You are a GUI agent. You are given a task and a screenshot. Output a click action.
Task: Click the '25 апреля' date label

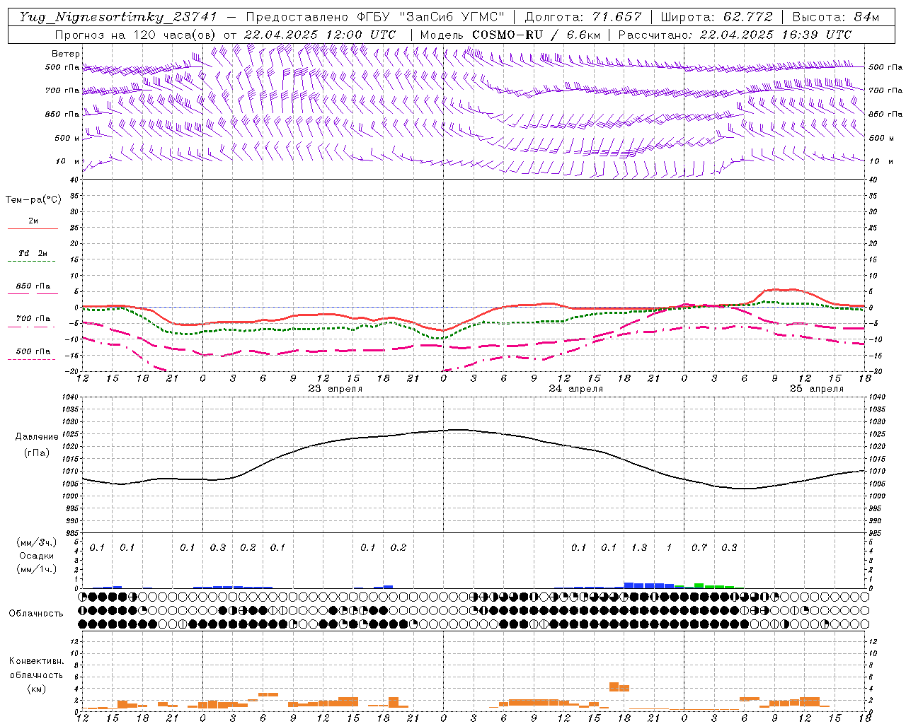[x=817, y=389]
